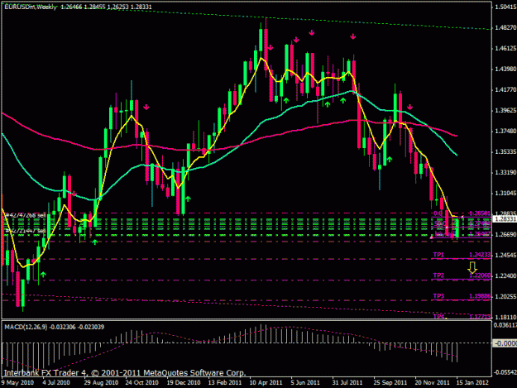Click the TP4 price value 1.17713
This screenshot has height=388, width=517.
tap(480, 317)
